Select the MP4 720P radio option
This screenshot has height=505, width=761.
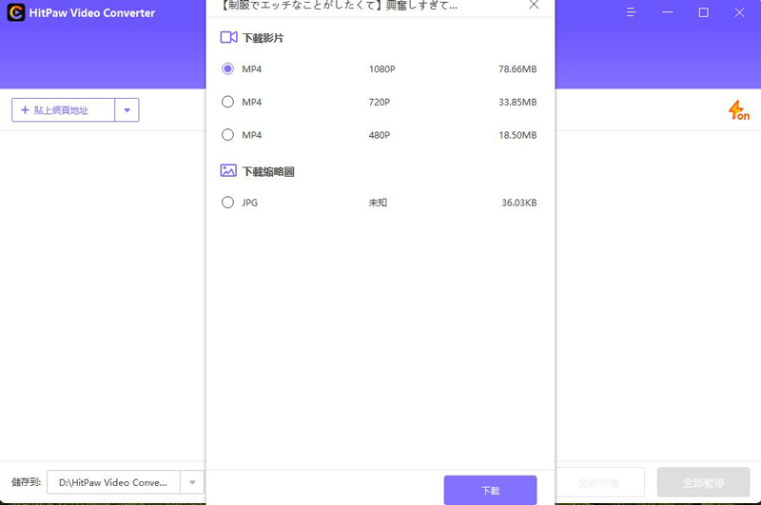click(227, 102)
